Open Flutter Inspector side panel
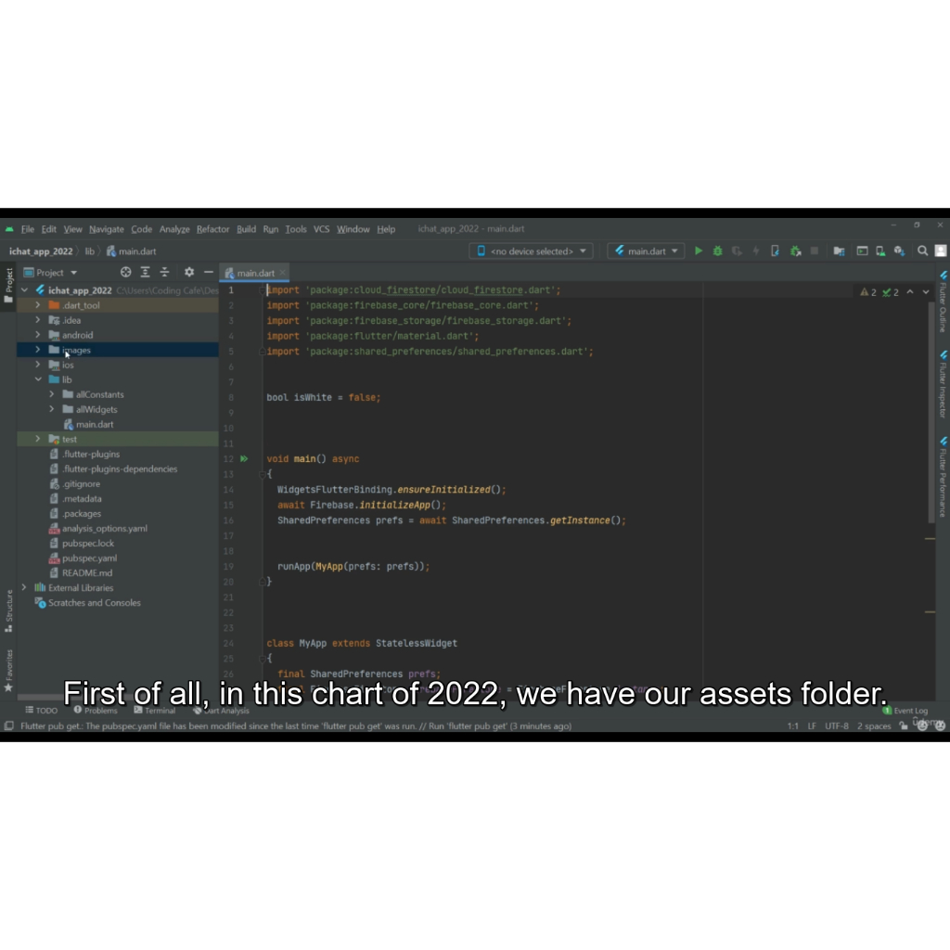Viewport: 950px width, 950px height. click(943, 384)
